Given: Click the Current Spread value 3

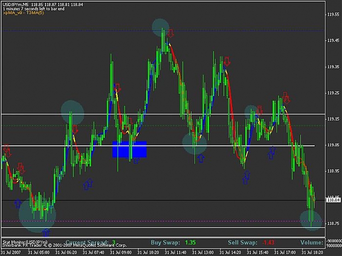Looking at the screenshot, I should pos(114,242).
